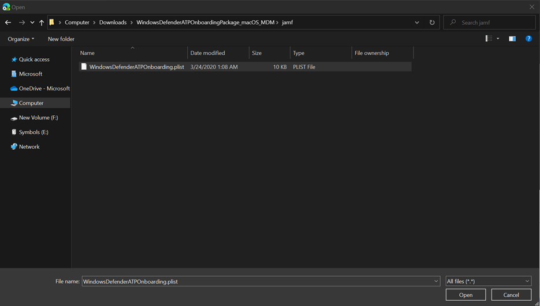Open WindowsDefenderATPOnboardingPackage_macOS_MDM breadcrumb

point(205,22)
